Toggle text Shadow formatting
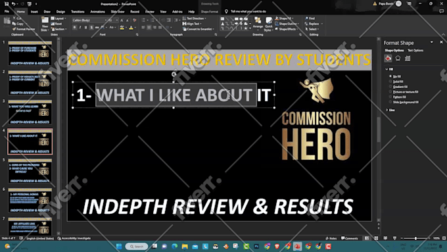The height and width of the screenshot is (252, 447). [x=91, y=28]
